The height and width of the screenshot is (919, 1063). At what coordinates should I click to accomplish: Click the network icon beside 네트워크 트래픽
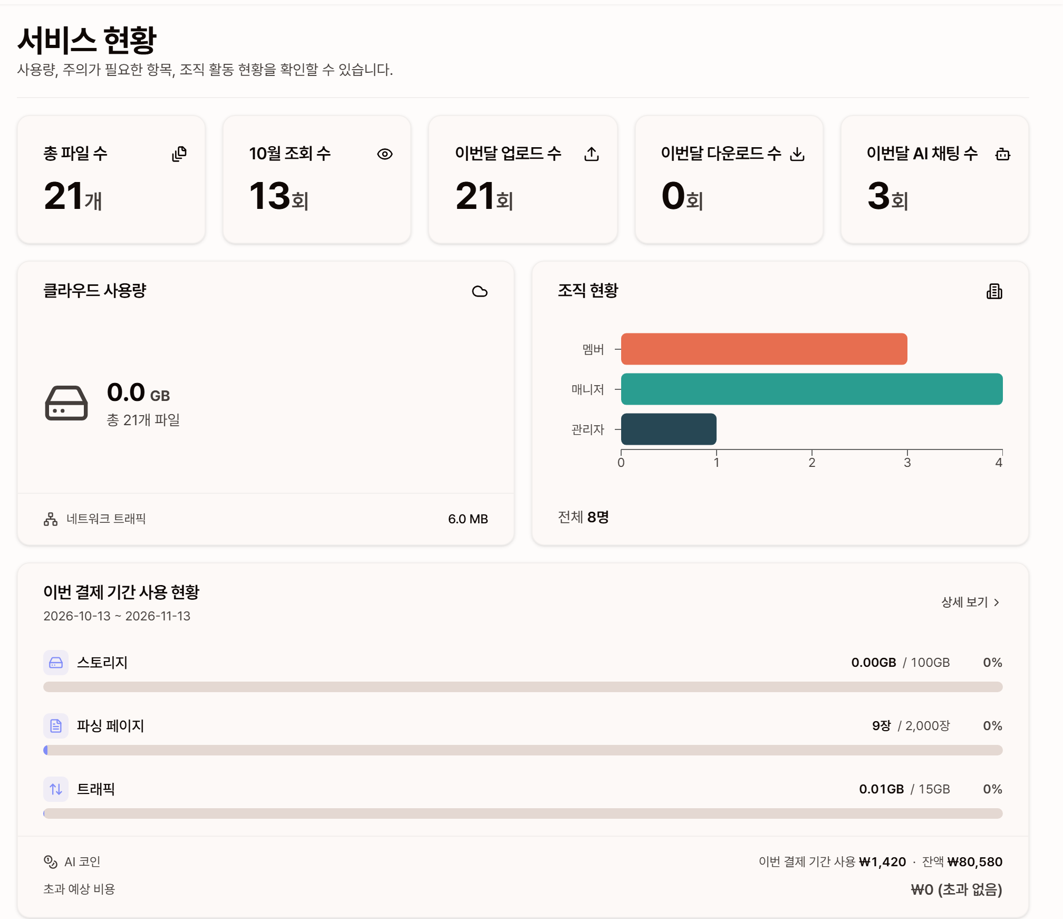coord(51,519)
